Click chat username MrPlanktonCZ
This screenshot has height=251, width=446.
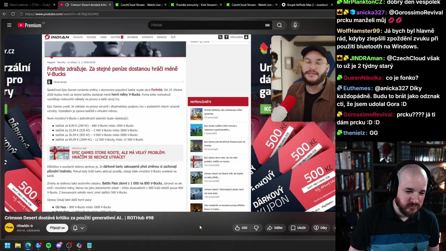coord(363,2)
